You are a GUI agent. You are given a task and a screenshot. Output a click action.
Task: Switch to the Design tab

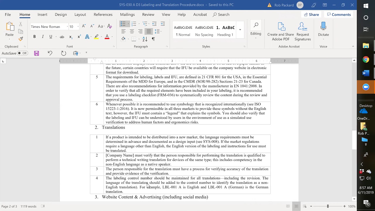coord(61,14)
